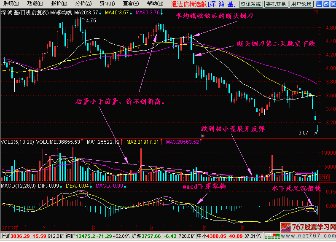
Task: Click the 上证 index in status bar
Action: [5, 237]
